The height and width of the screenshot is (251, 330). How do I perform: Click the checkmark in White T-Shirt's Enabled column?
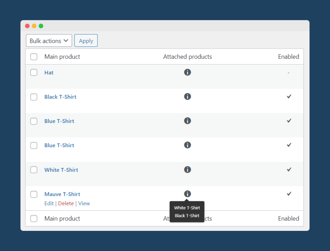tap(289, 170)
